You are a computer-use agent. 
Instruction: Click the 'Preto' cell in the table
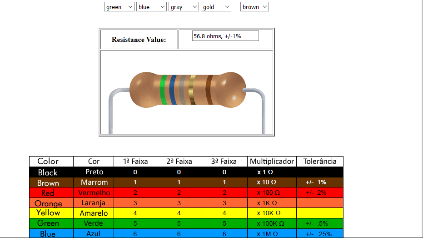coord(94,172)
